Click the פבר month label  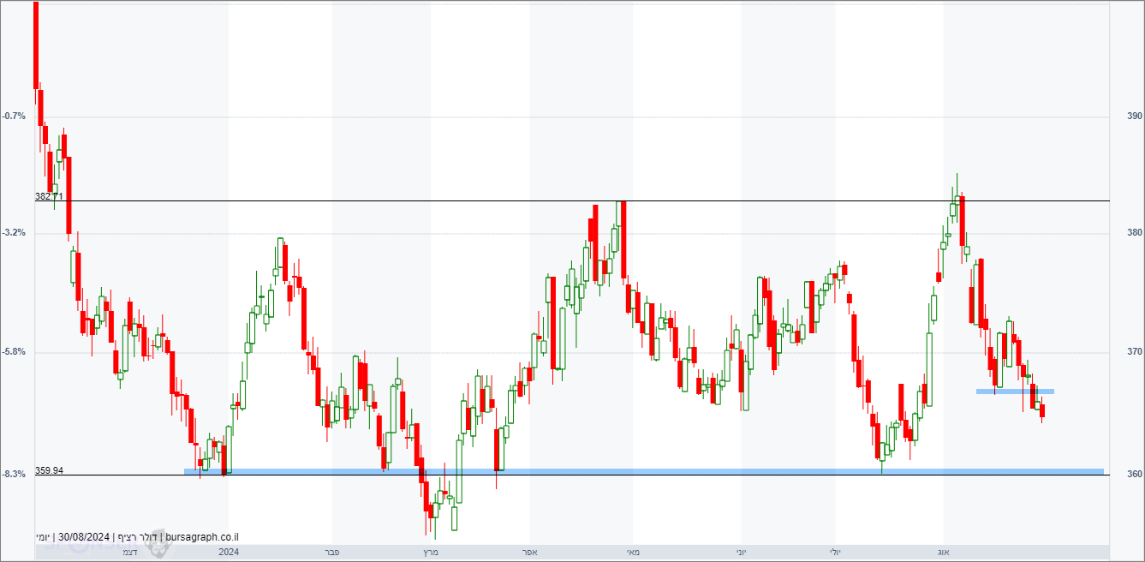pyautogui.click(x=332, y=553)
